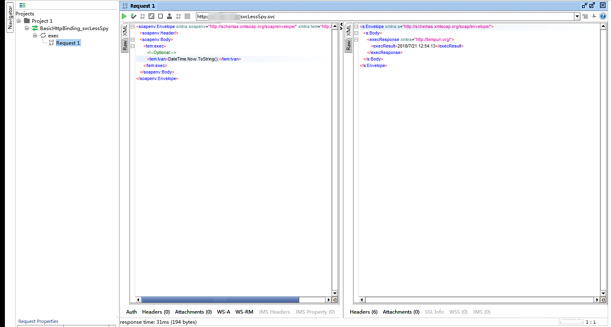Switch request editor to Raw view

(125, 45)
